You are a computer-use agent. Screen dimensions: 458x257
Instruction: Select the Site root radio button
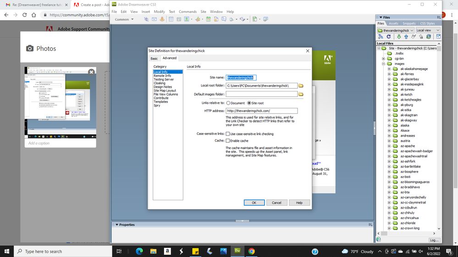(249, 103)
